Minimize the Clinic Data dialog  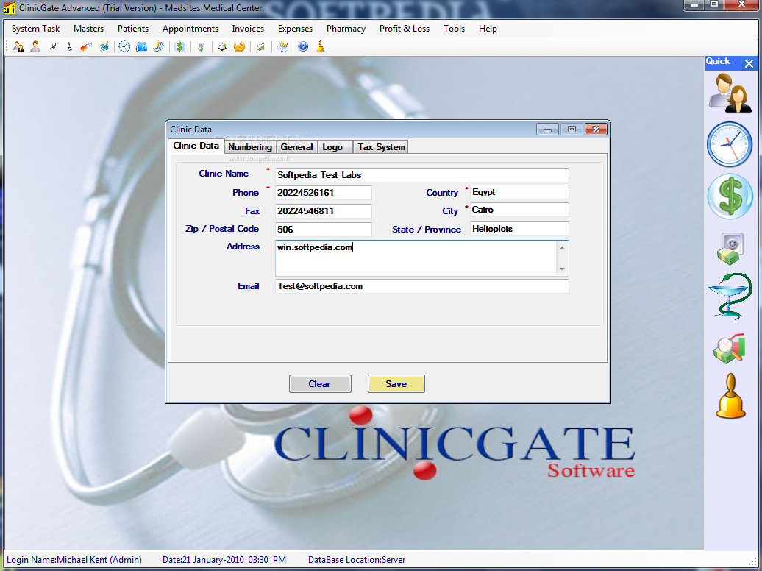pos(548,130)
